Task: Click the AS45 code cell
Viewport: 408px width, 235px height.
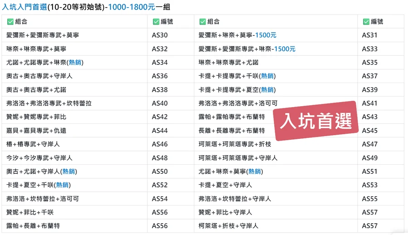Action: 370,131
